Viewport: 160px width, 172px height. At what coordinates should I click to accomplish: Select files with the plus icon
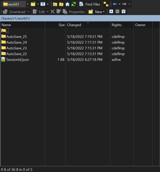click(111, 12)
